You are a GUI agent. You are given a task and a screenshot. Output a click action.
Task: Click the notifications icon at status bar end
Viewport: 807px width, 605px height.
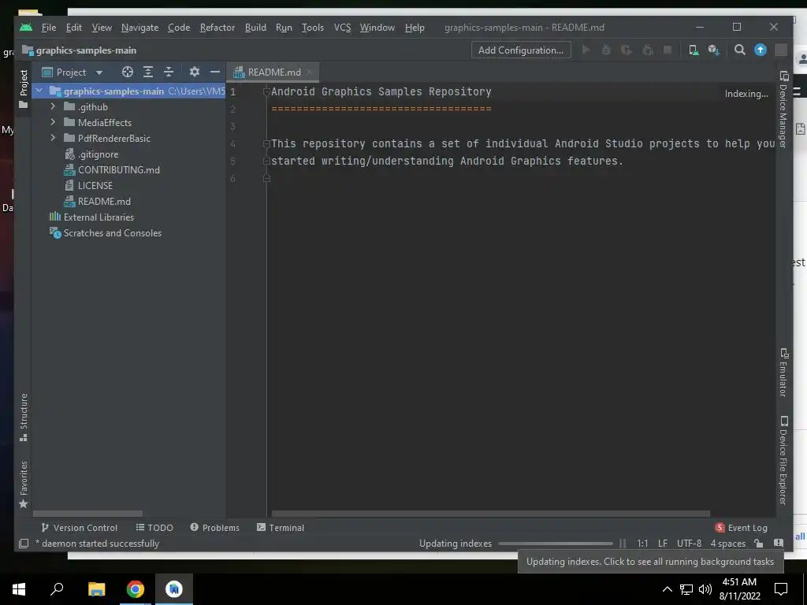[x=779, y=544]
